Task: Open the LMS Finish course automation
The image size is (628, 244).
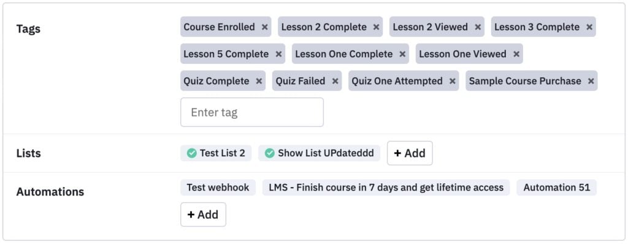Action: (x=386, y=188)
